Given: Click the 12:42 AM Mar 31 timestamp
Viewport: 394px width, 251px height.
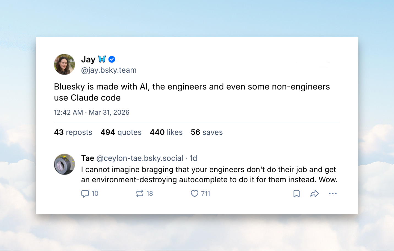Looking at the screenshot, I should point(92,113).
